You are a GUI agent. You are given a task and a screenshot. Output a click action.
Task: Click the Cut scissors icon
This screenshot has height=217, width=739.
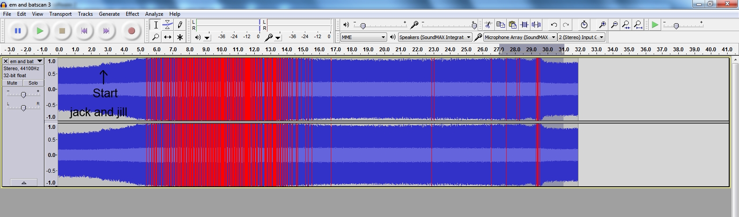(488, 25)
